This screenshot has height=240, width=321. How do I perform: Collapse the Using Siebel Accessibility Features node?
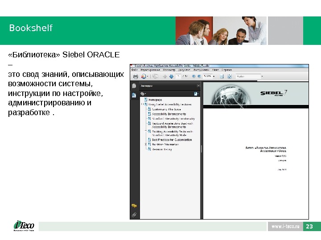click(143, 104)
